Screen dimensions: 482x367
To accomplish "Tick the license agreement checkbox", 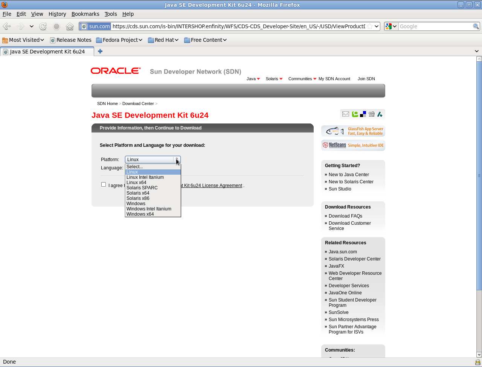I will pos(104,184).
